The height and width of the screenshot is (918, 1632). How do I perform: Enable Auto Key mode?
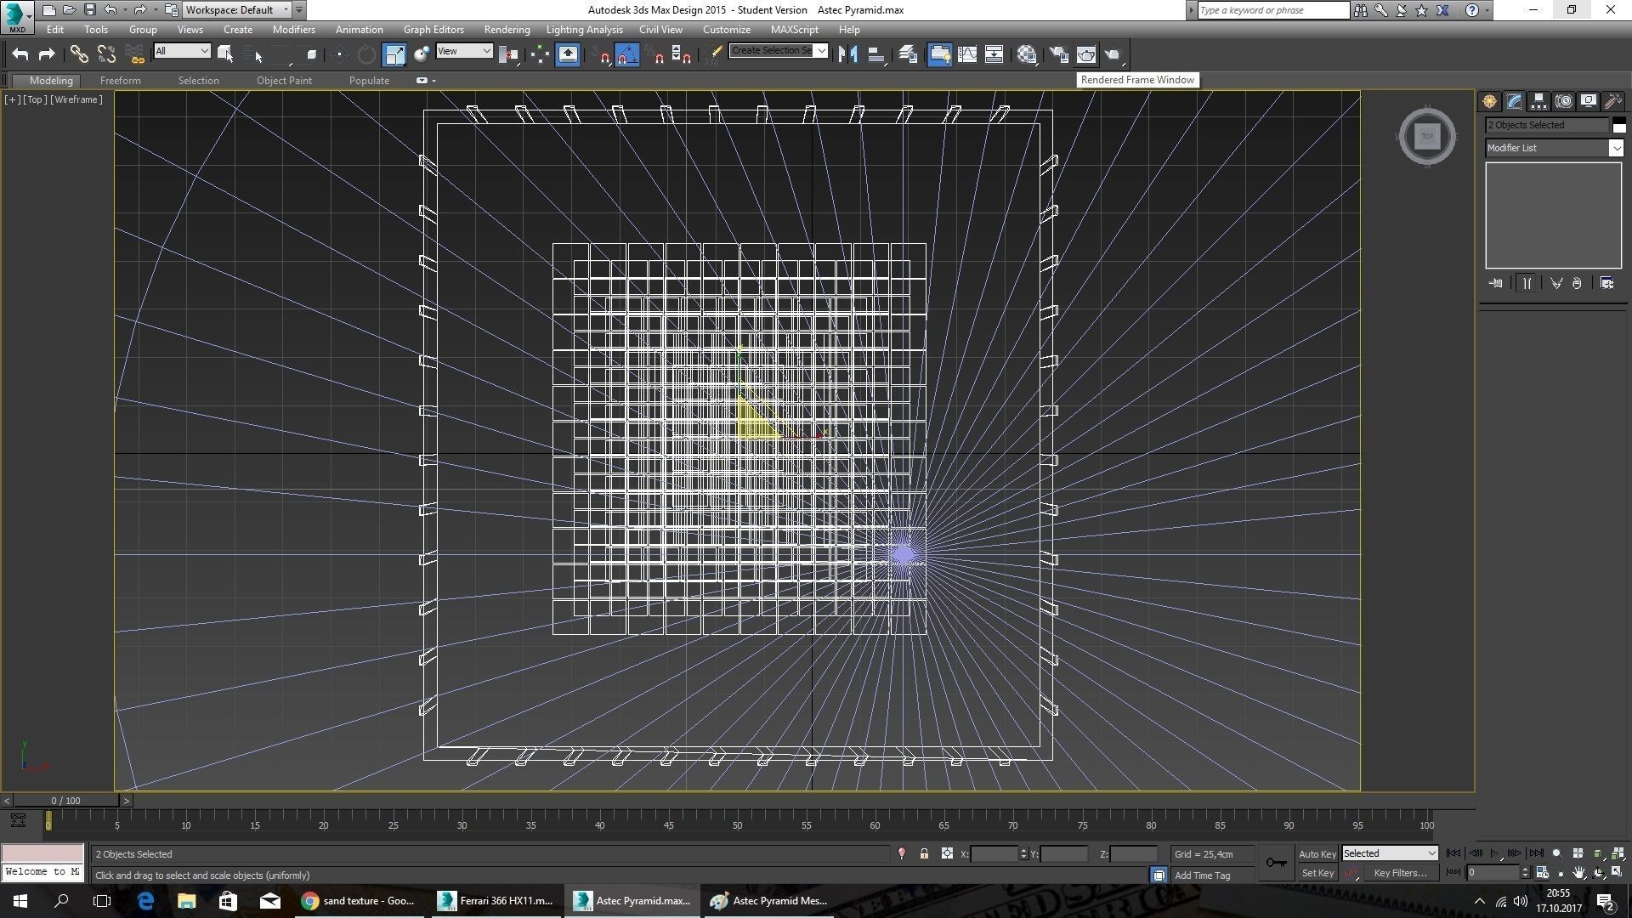point(1317,853)
